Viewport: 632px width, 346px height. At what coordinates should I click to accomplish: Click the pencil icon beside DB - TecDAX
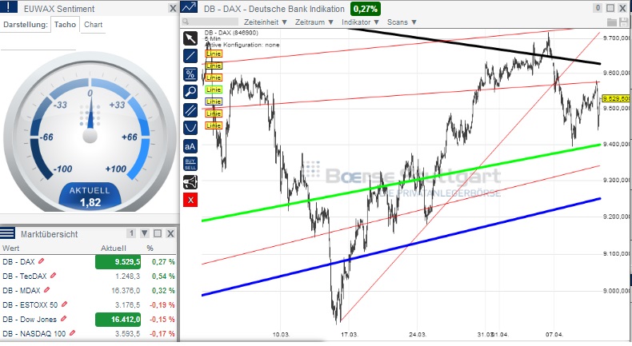(54, 276)
